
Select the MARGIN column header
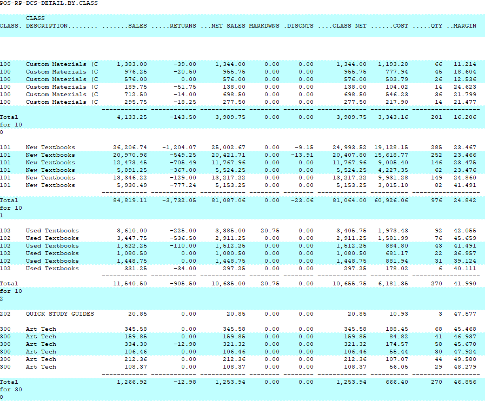pos(464,26)
